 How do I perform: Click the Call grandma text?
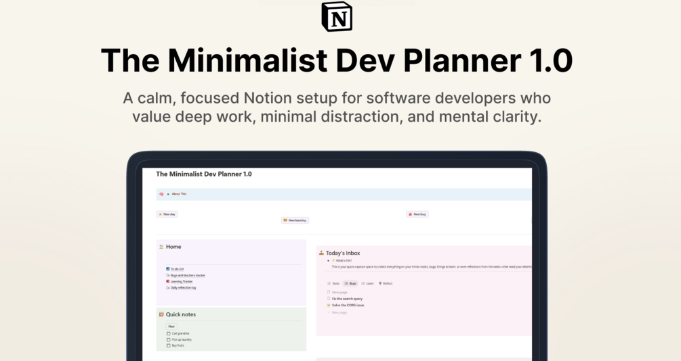point(180,334)
